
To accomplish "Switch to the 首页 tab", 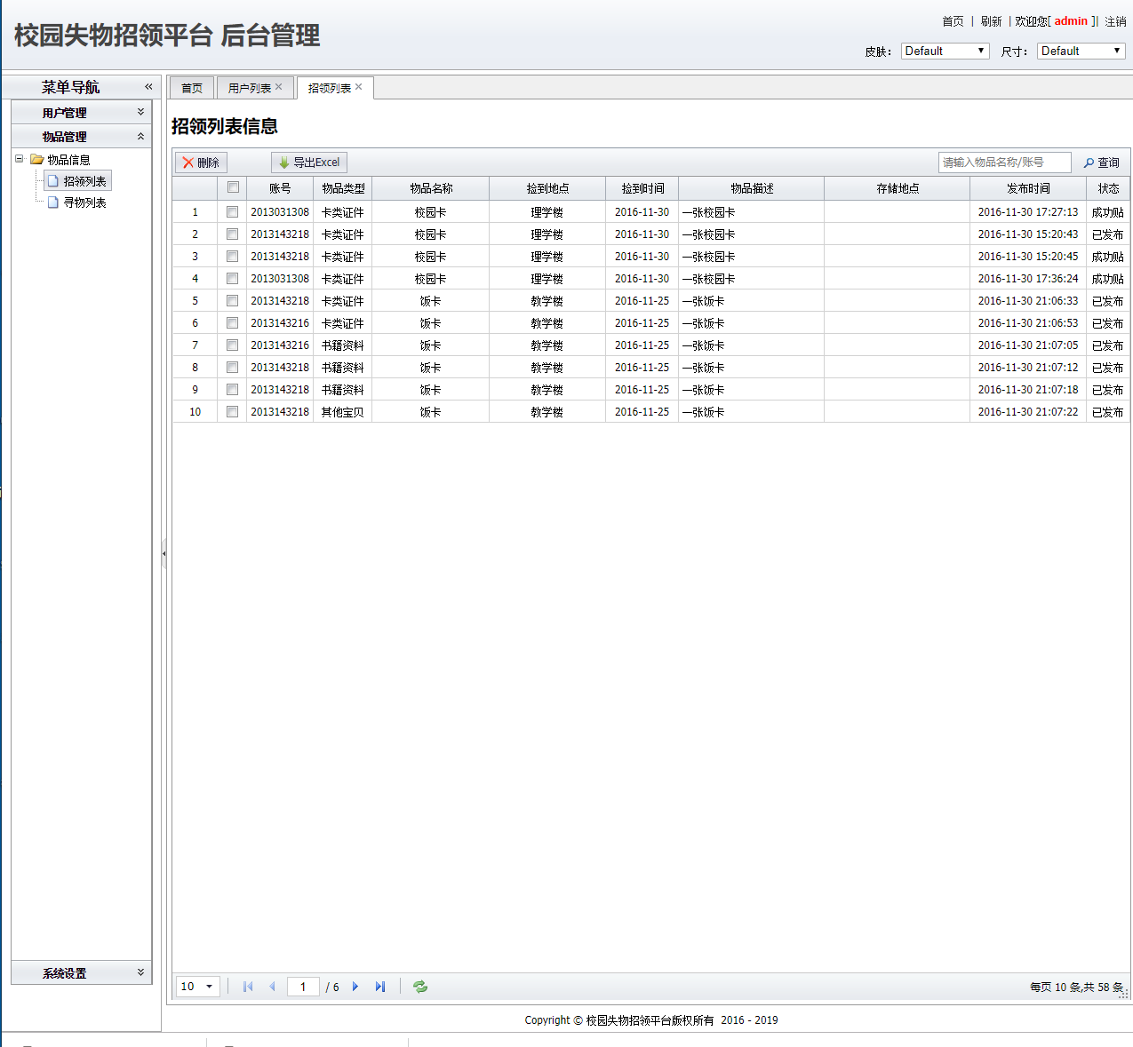I will (192, 88).
